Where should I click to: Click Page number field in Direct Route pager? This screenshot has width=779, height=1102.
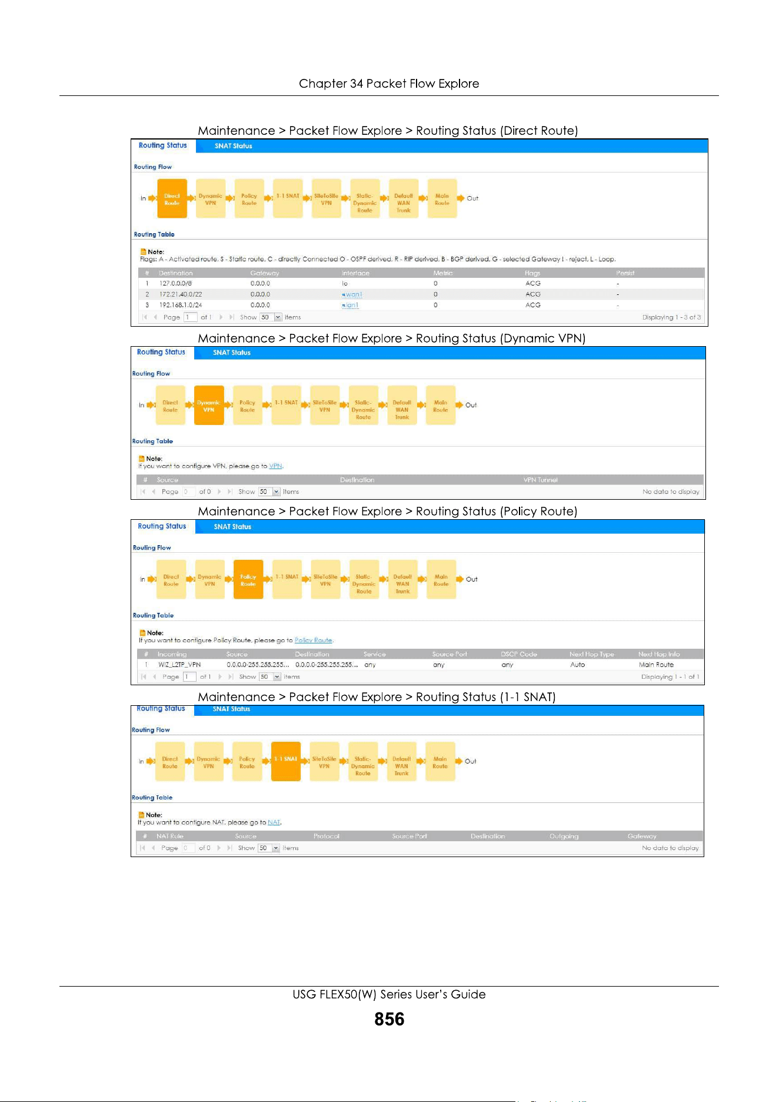click(x=190, y=317)
